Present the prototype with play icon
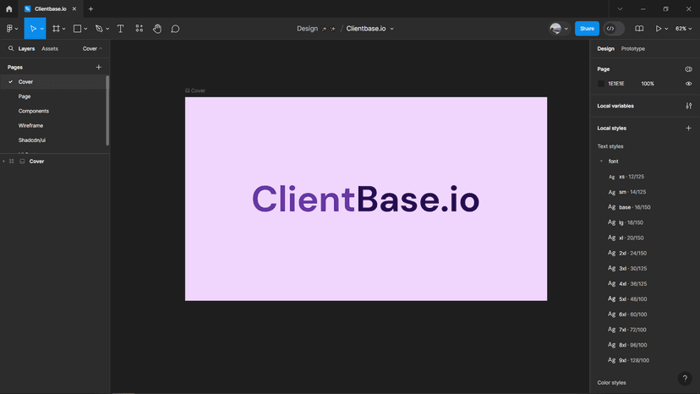The image size is (700, 394). [x=658, y=29]
